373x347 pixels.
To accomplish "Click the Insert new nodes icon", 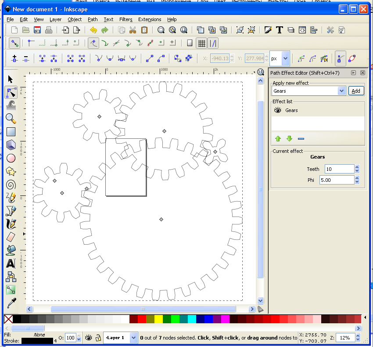I will (x=14, y=58).
